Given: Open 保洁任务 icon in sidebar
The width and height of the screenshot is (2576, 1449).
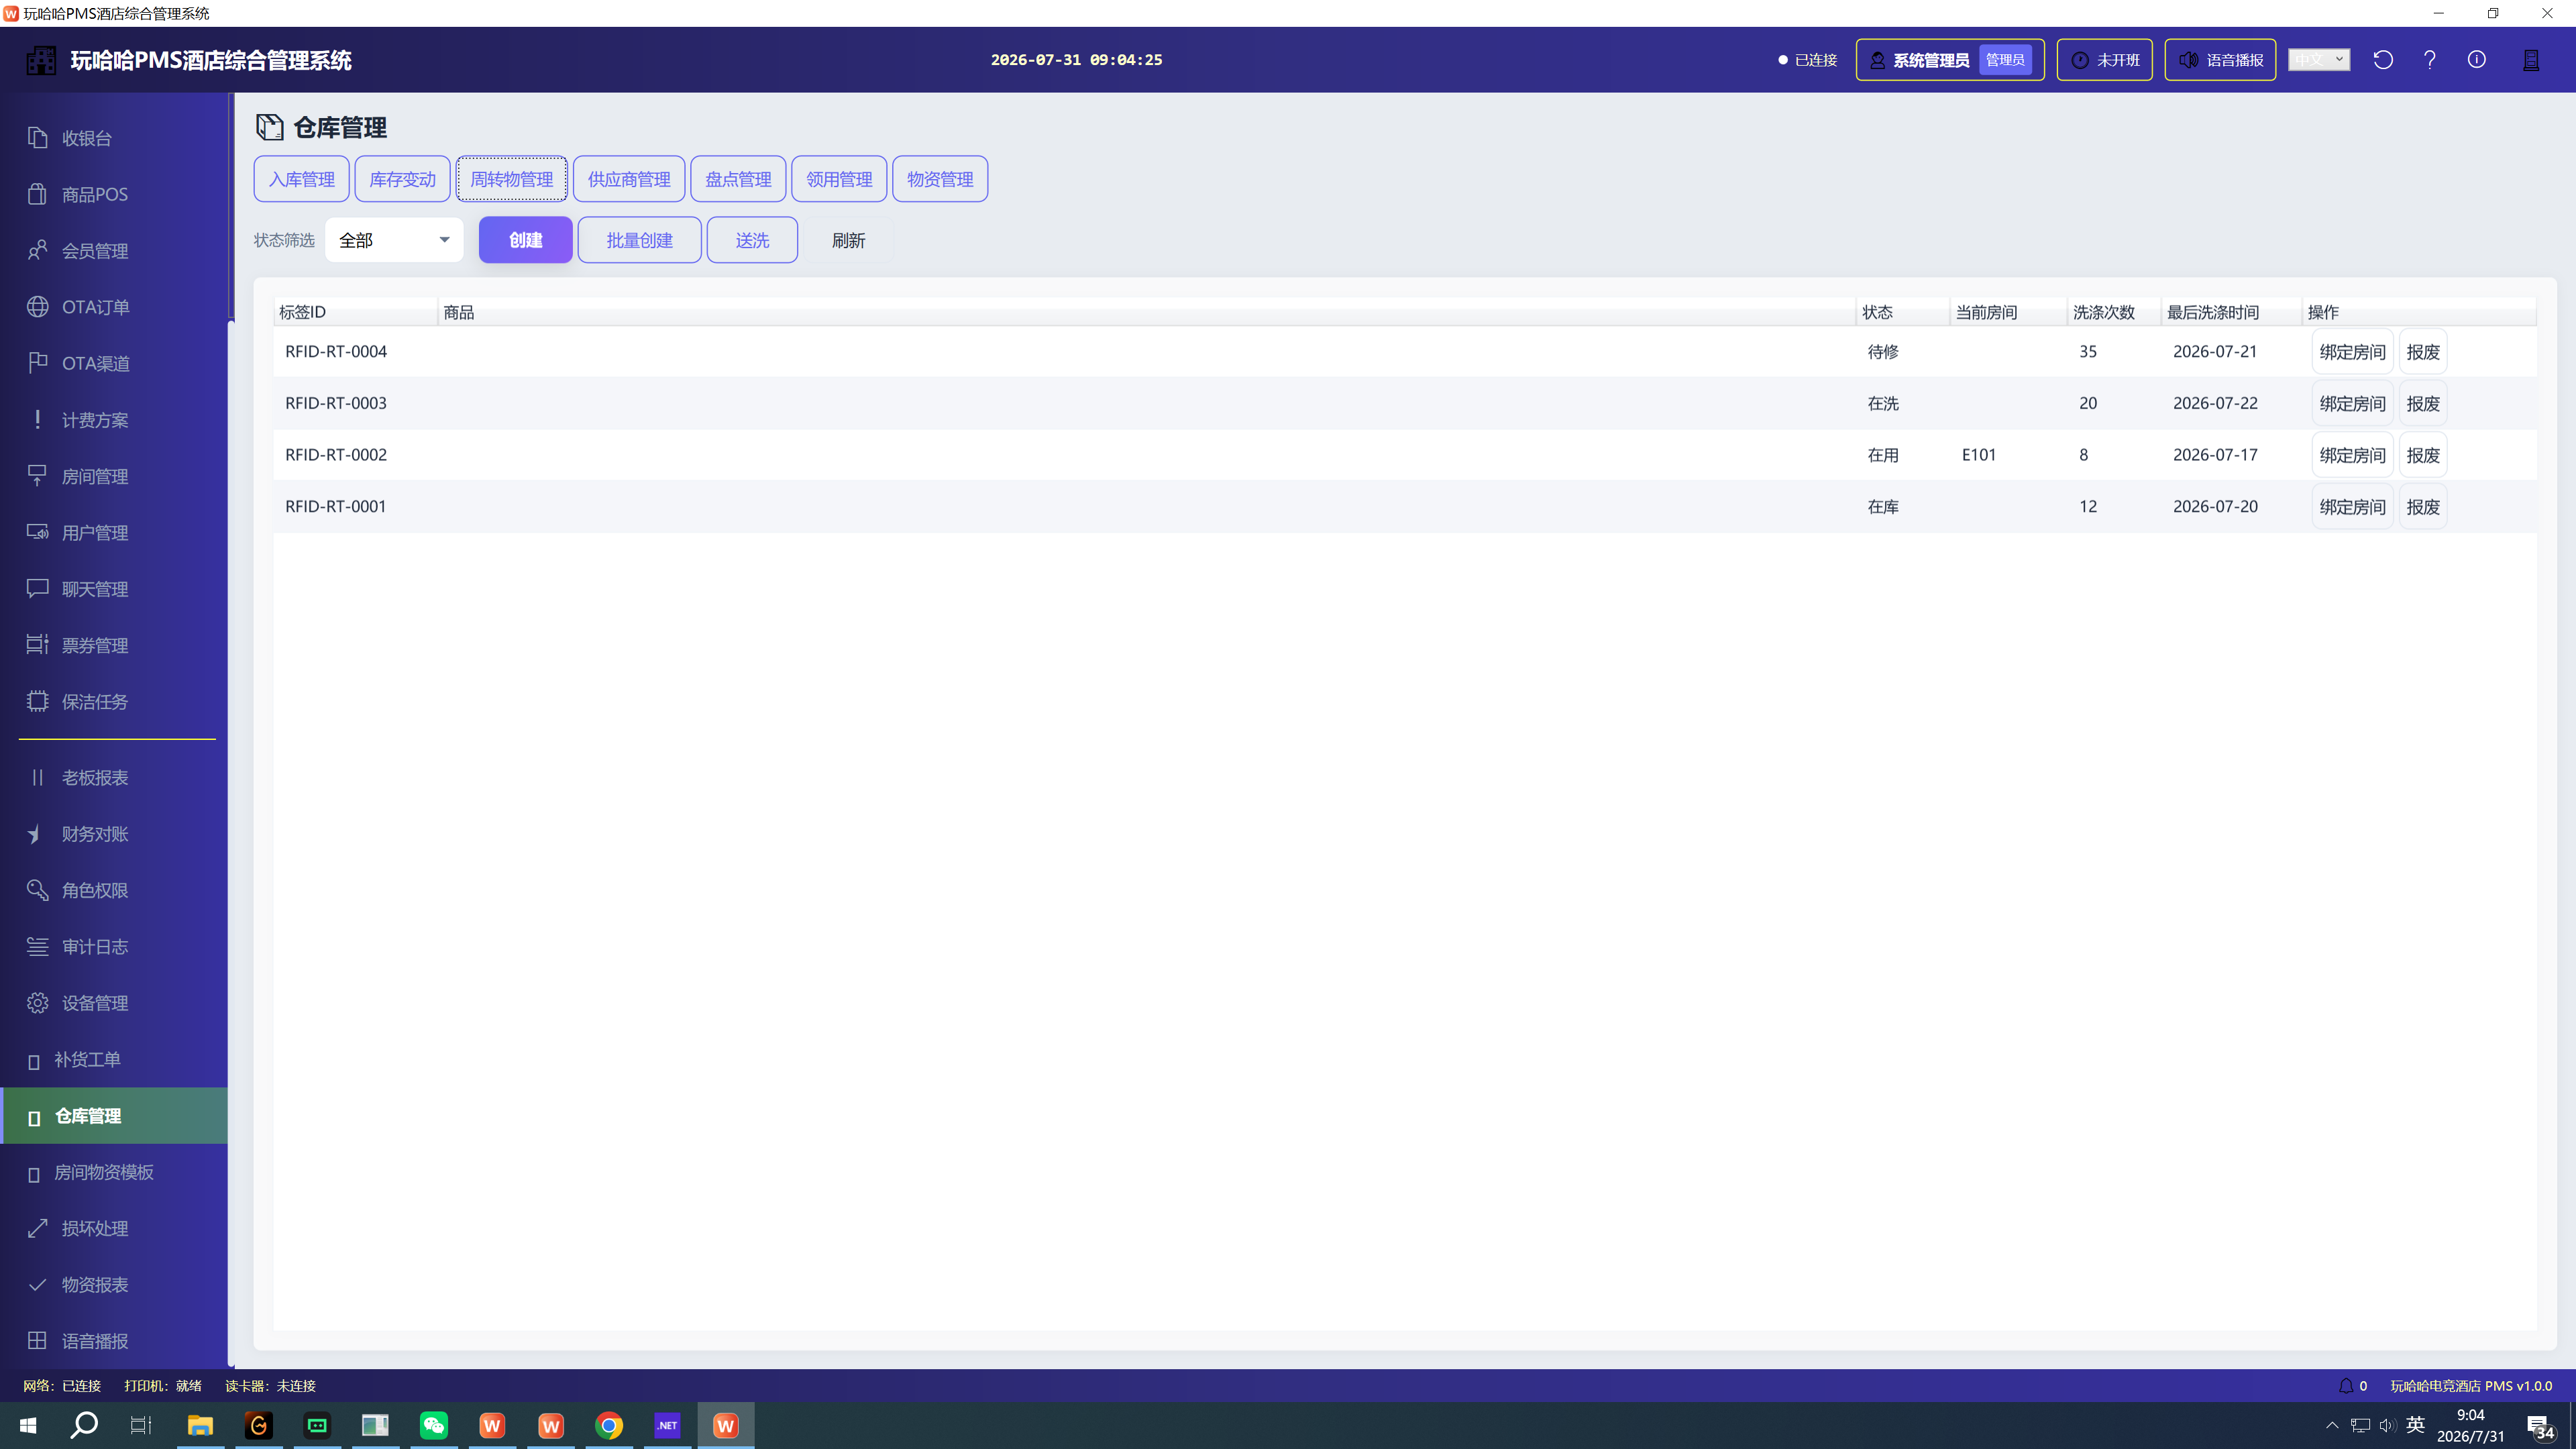Looking at the screenshot, I should click(x=37, y=701).
